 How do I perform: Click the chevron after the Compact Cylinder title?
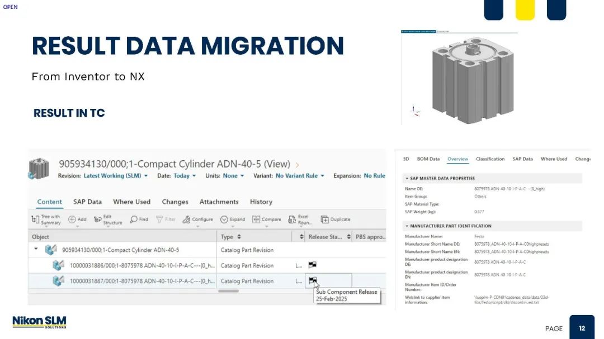tap(298, 165)
